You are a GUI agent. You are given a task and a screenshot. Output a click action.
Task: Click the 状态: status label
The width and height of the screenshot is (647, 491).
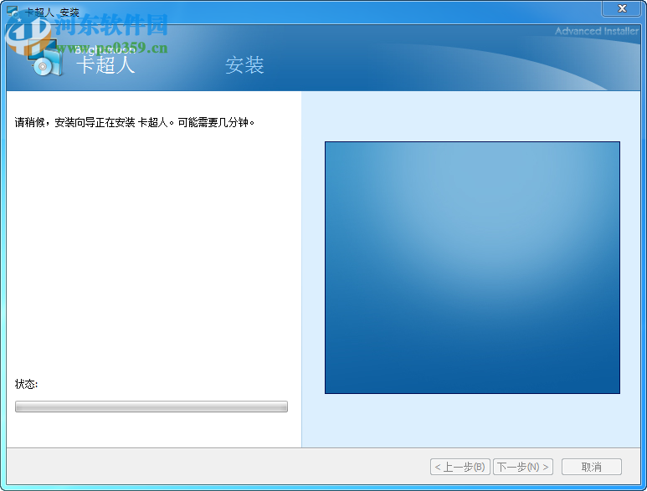[x=27, y=384]
